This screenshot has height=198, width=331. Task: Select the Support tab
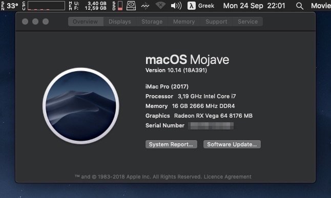point(216,21)
